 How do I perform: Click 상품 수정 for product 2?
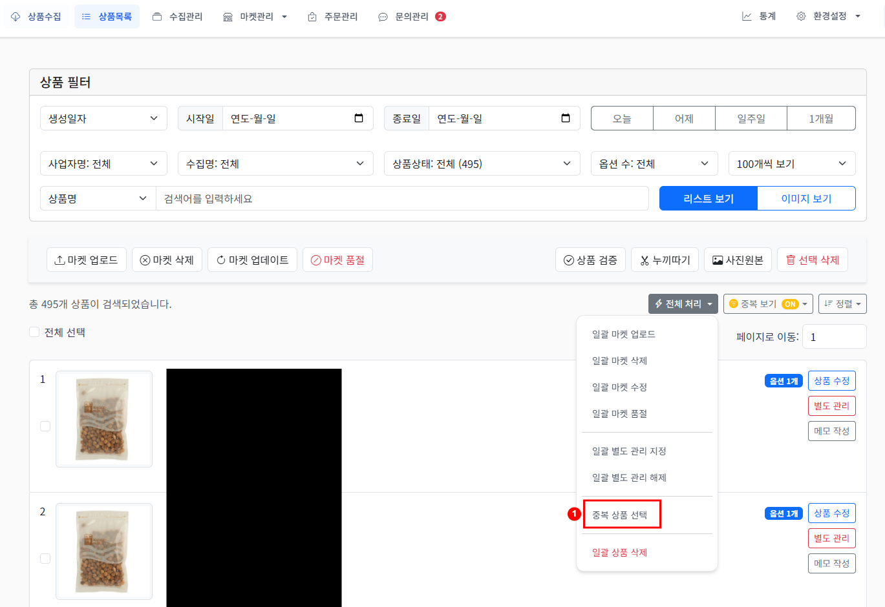point(831,513)
